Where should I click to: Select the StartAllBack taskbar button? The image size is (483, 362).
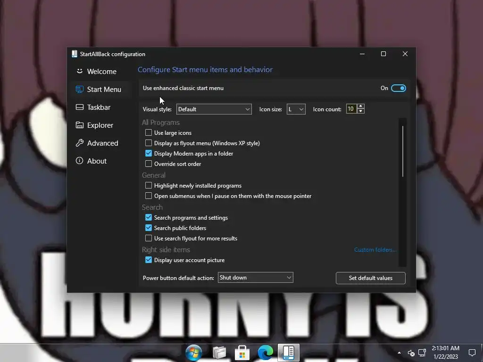[288, 353]
